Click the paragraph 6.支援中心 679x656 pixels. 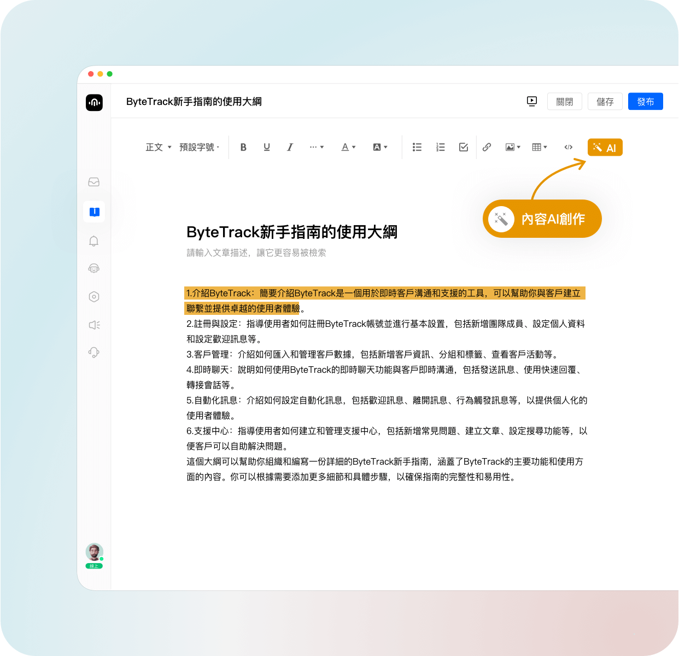(x=387, y=438)
